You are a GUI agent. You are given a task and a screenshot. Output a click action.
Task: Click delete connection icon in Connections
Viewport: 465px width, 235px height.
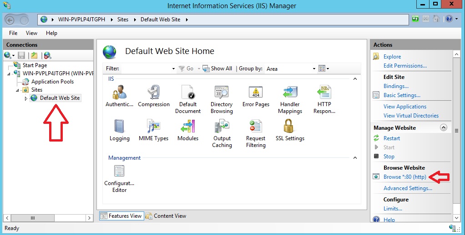tap(47, 55)
